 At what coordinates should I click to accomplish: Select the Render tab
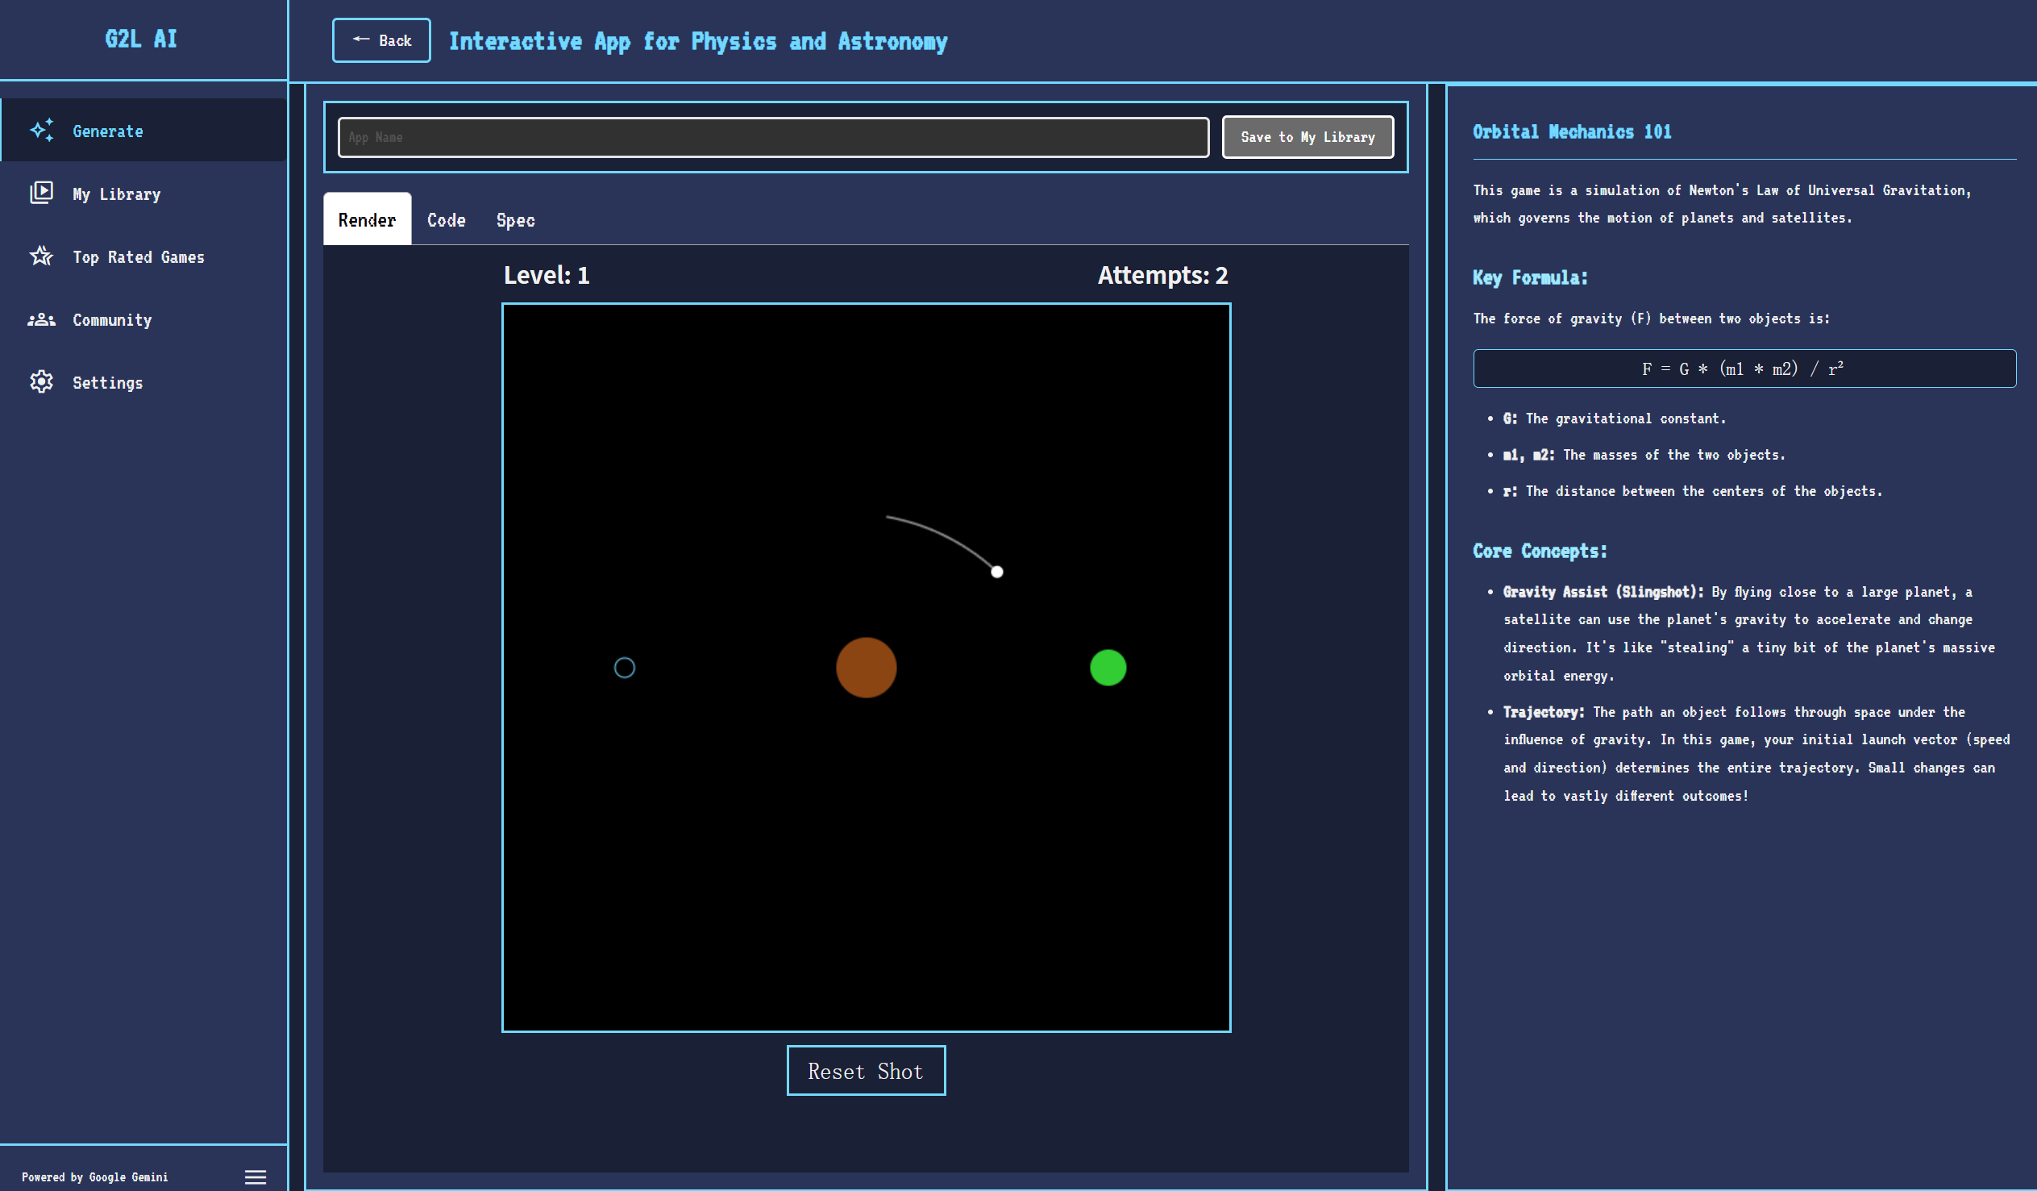click(x=367, y=220)
